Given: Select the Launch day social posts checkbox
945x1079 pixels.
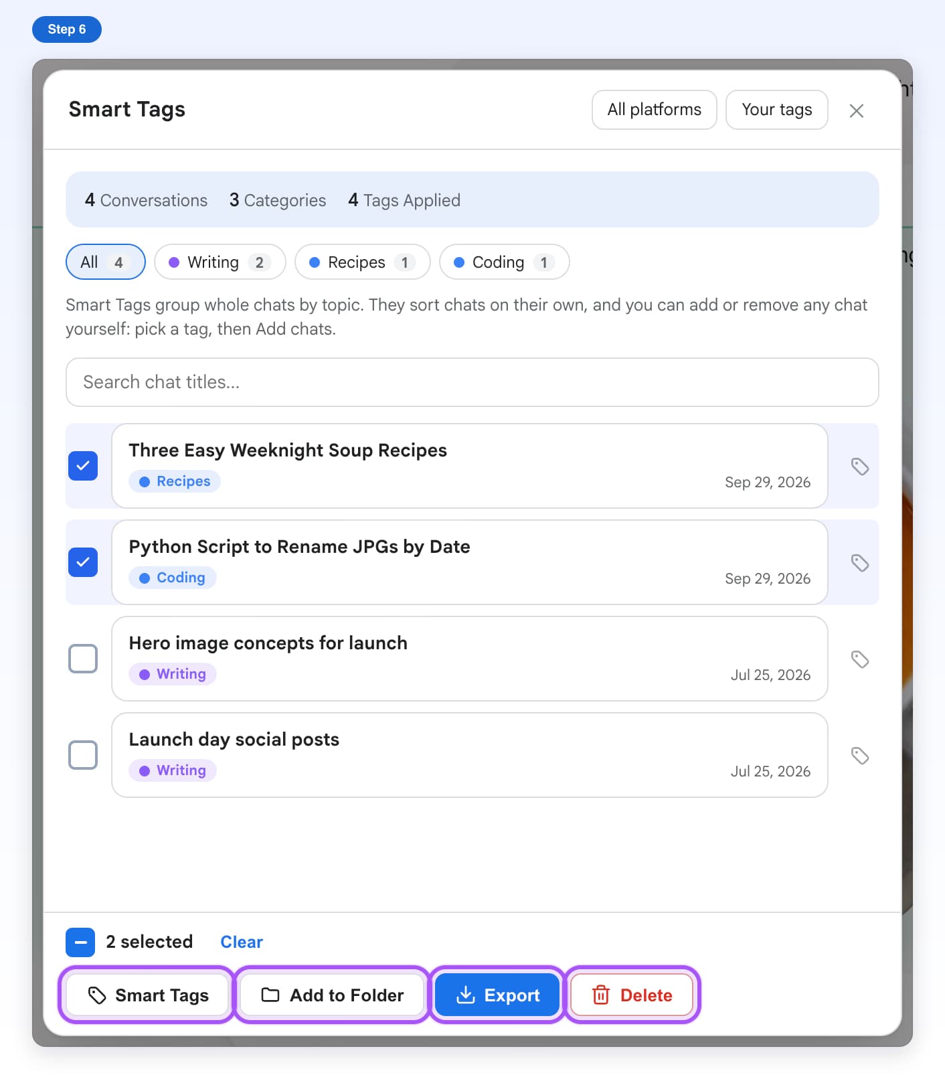Looking at the screenshot, I should pyautogui.click(x=83, y=755).
